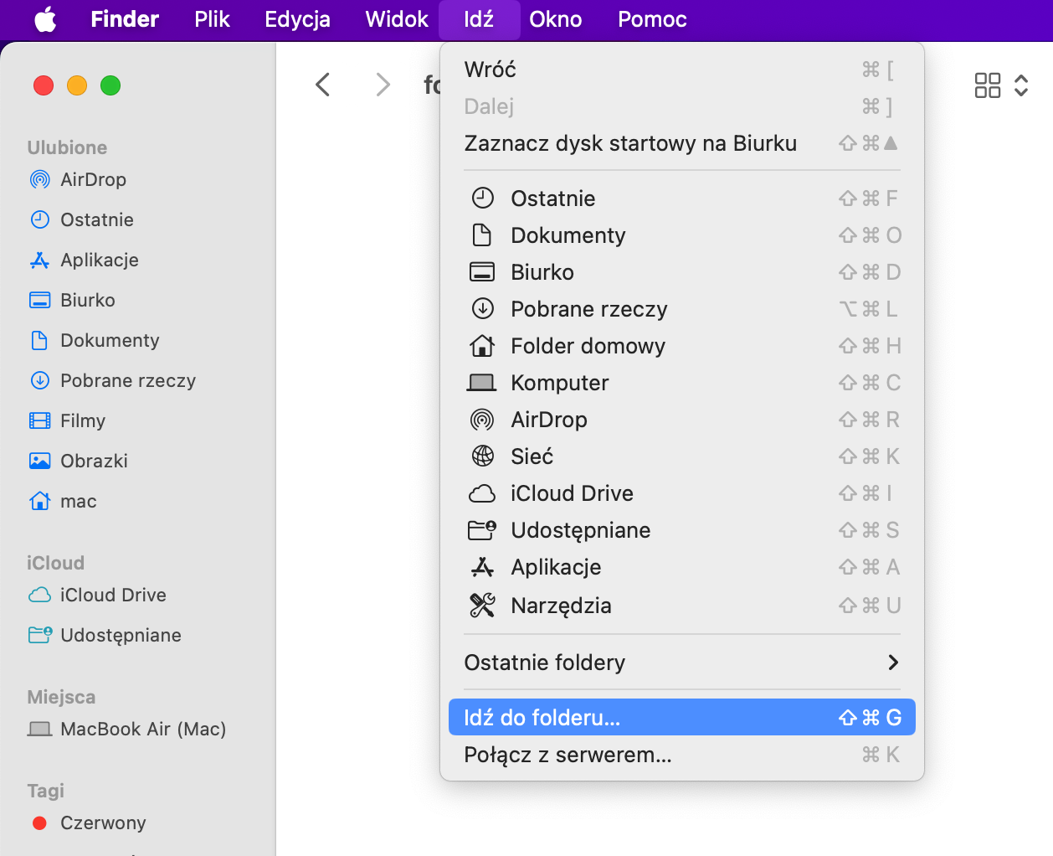Choose Dokumenty in the Idź menu
The height and width of the screenshot is (856, 1053).
(x=682, y=235)
